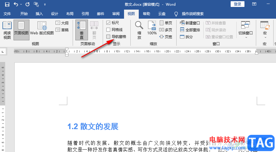
Task: Customize Quick Access Toolbar dropdown
Action: point(45,5)
